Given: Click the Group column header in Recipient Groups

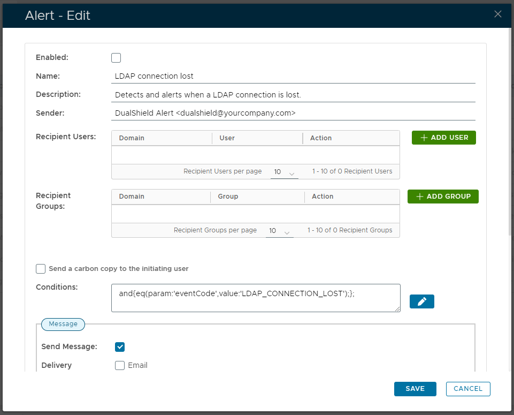Looking at the screenshot, I should [x=228, y=197].
